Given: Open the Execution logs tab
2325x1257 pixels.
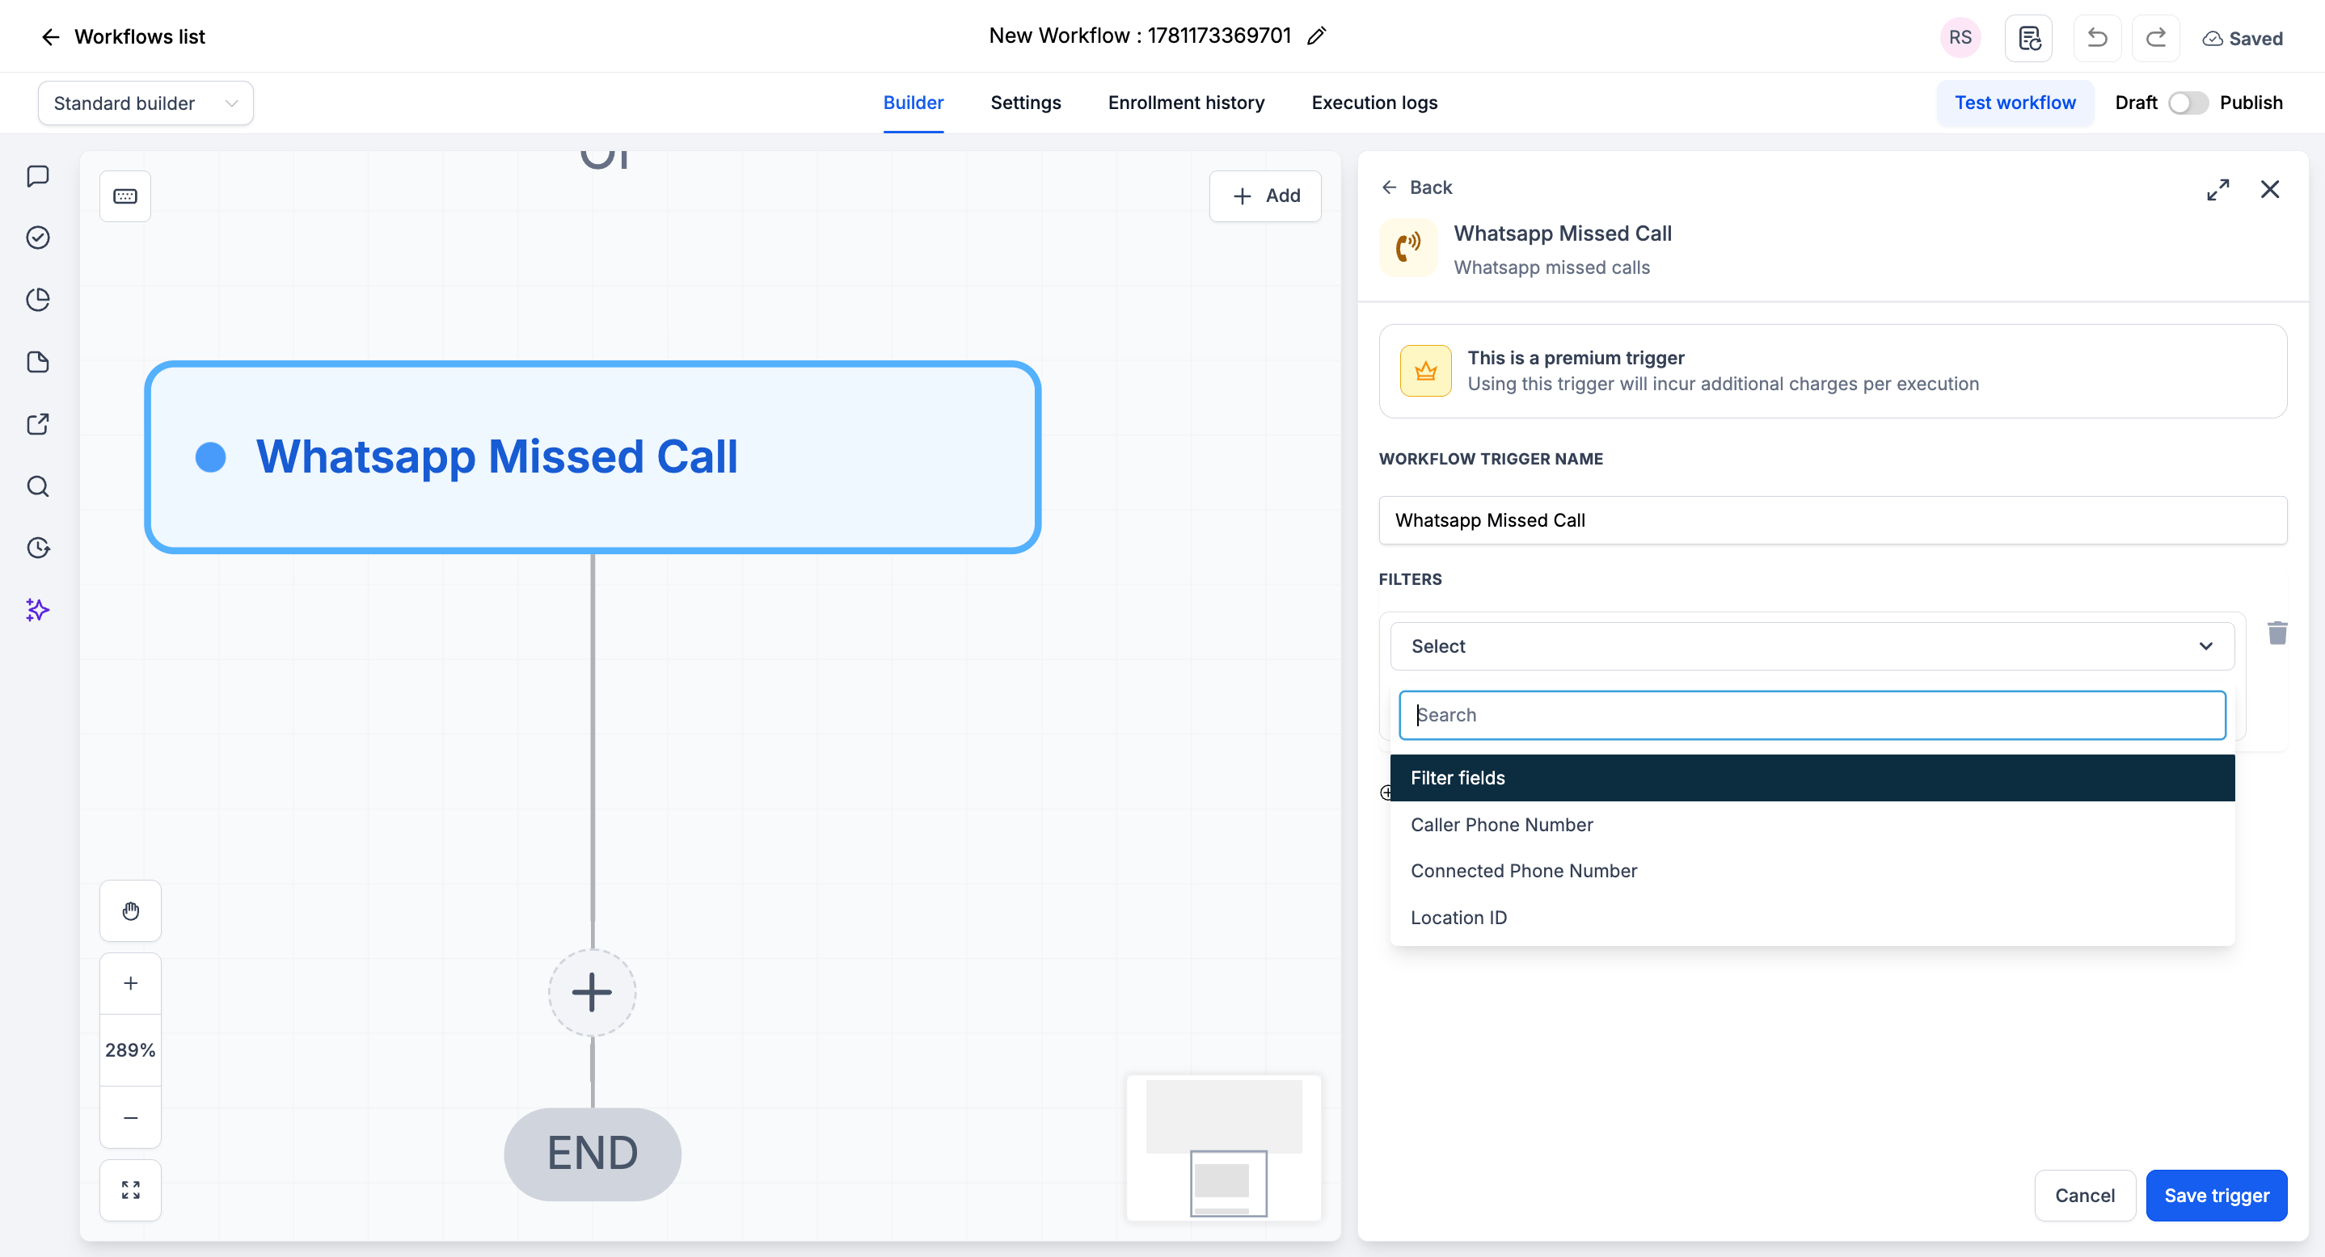Looking at the screenshot, I should 1373,103.
